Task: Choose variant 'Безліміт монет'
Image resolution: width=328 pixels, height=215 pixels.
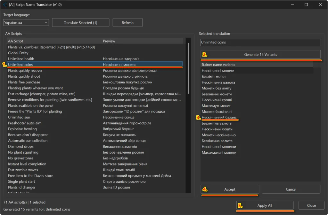Action: 257,77
